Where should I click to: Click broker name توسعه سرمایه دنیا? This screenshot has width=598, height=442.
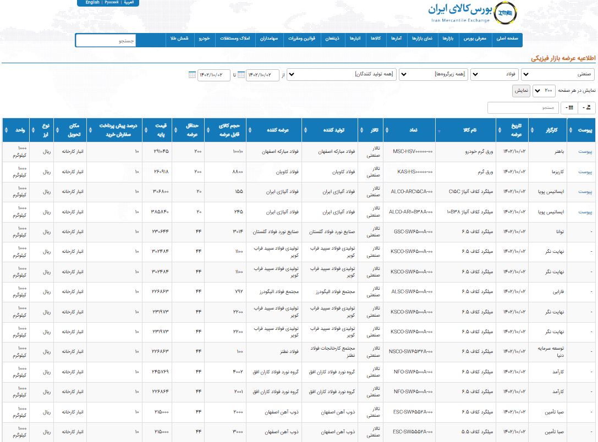tap(551, 352)
